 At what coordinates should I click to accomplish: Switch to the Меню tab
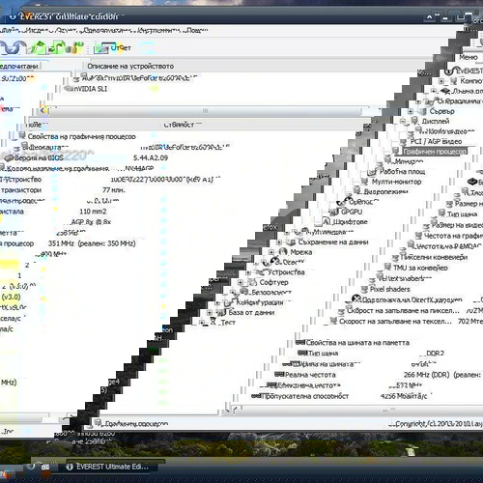coord(468,57)
